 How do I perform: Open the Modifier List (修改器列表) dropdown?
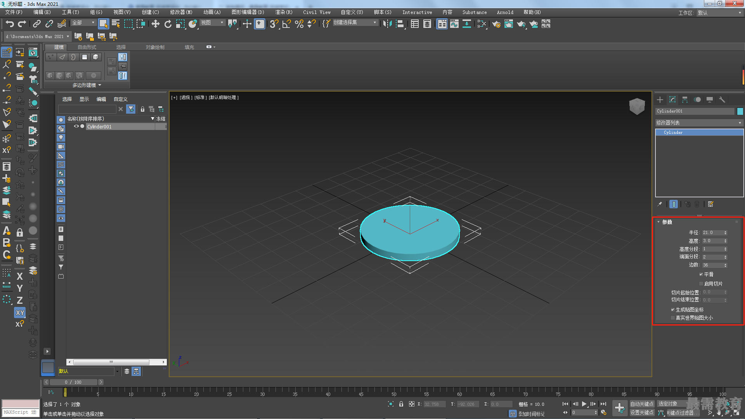pyautogui.click(x=699, y=123)
